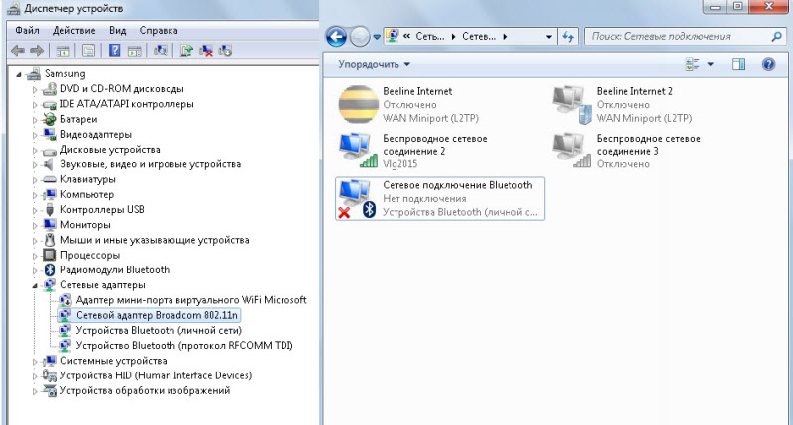The image size is (793, 425).
Task: Select Устройства HID (Human Interface Devices)
Action: pos(156,375)
